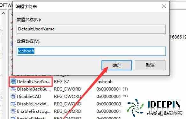Image resolution: width=186 pixels, height=119 pixels.
Task: Select the EnableFirstLog... DWORD icon
Action: (x=13, y=111)
